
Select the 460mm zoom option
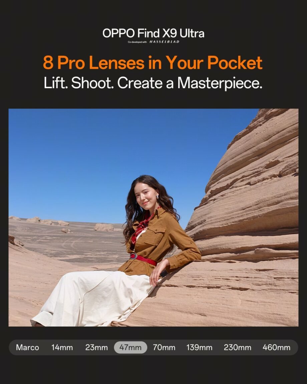click(276, 348)
